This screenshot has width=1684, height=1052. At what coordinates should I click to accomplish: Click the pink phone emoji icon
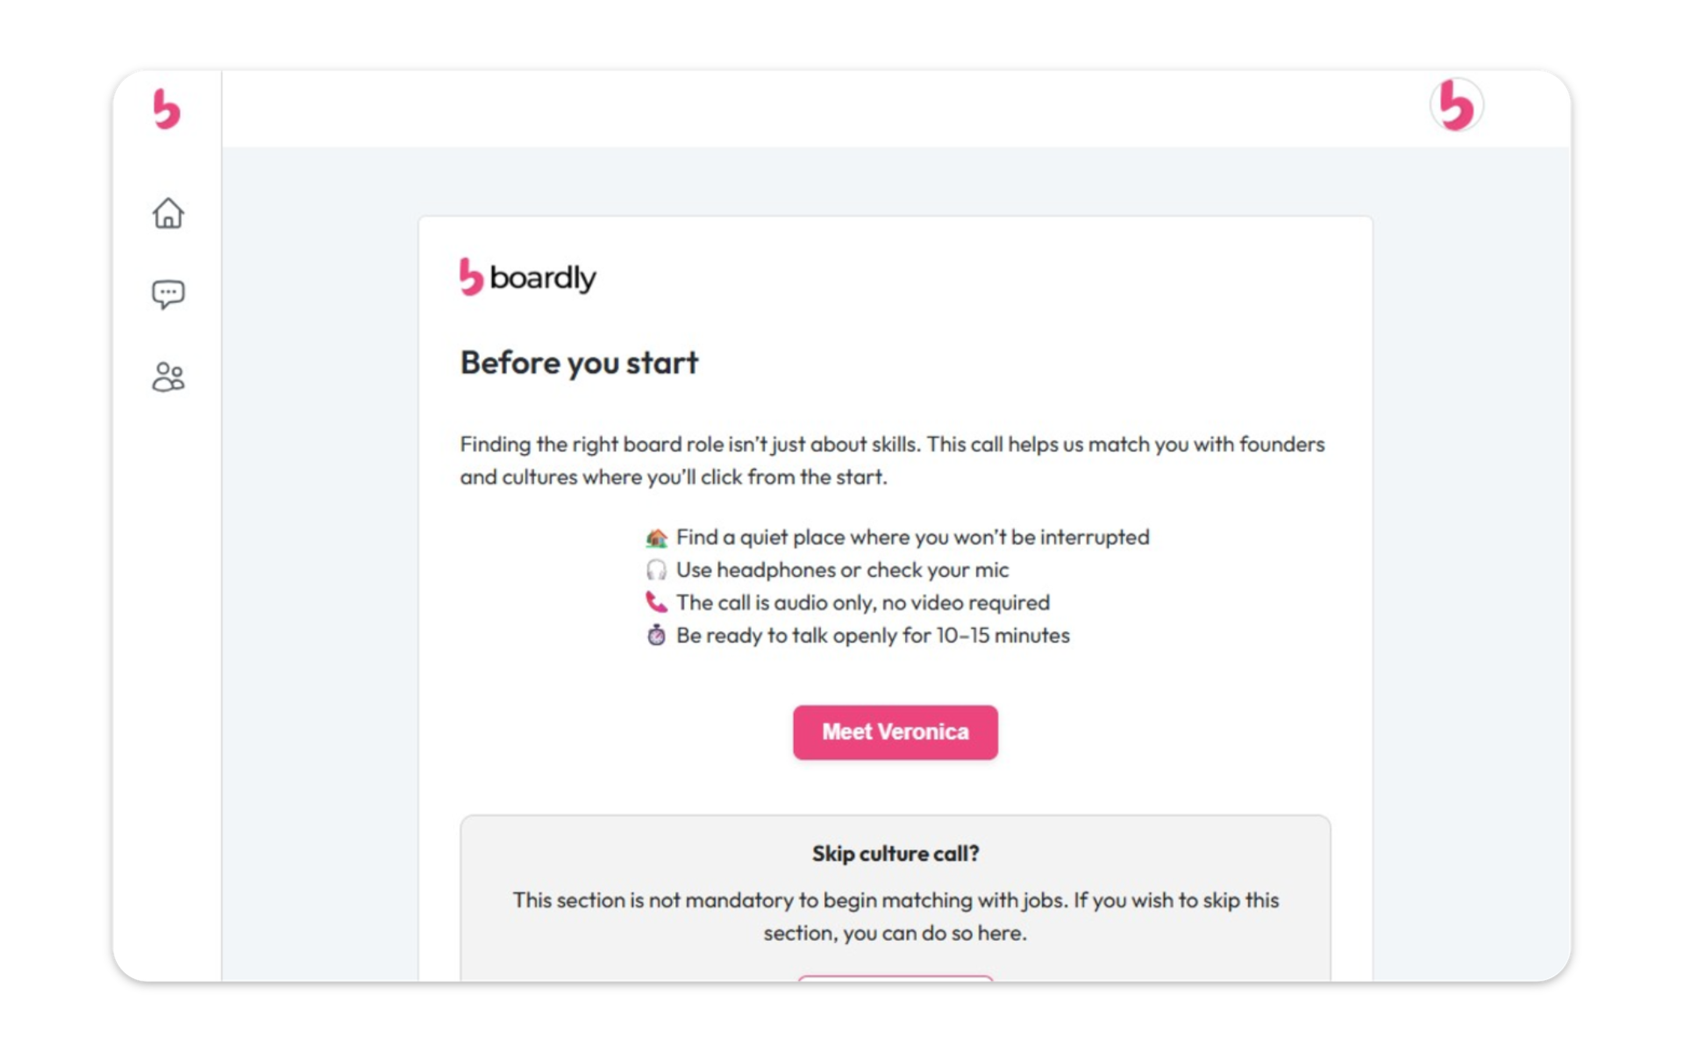coord(656,603)
